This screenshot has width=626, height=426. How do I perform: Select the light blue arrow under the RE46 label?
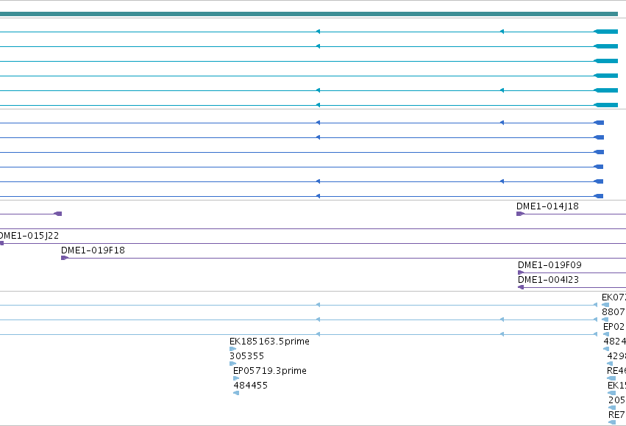[x=611, y=378]
